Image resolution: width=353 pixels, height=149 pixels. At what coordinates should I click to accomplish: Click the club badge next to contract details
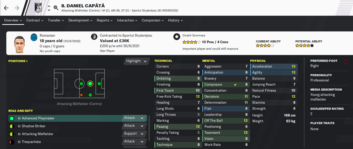click(94, 37)
